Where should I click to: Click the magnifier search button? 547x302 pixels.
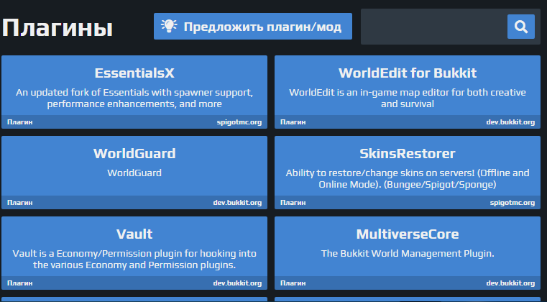pyautogui.click(x=521, y=27)
